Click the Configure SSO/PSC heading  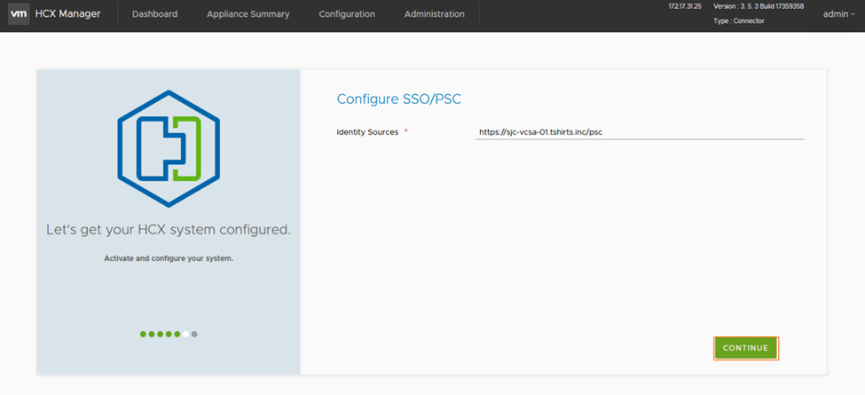(x=399, y=99)
